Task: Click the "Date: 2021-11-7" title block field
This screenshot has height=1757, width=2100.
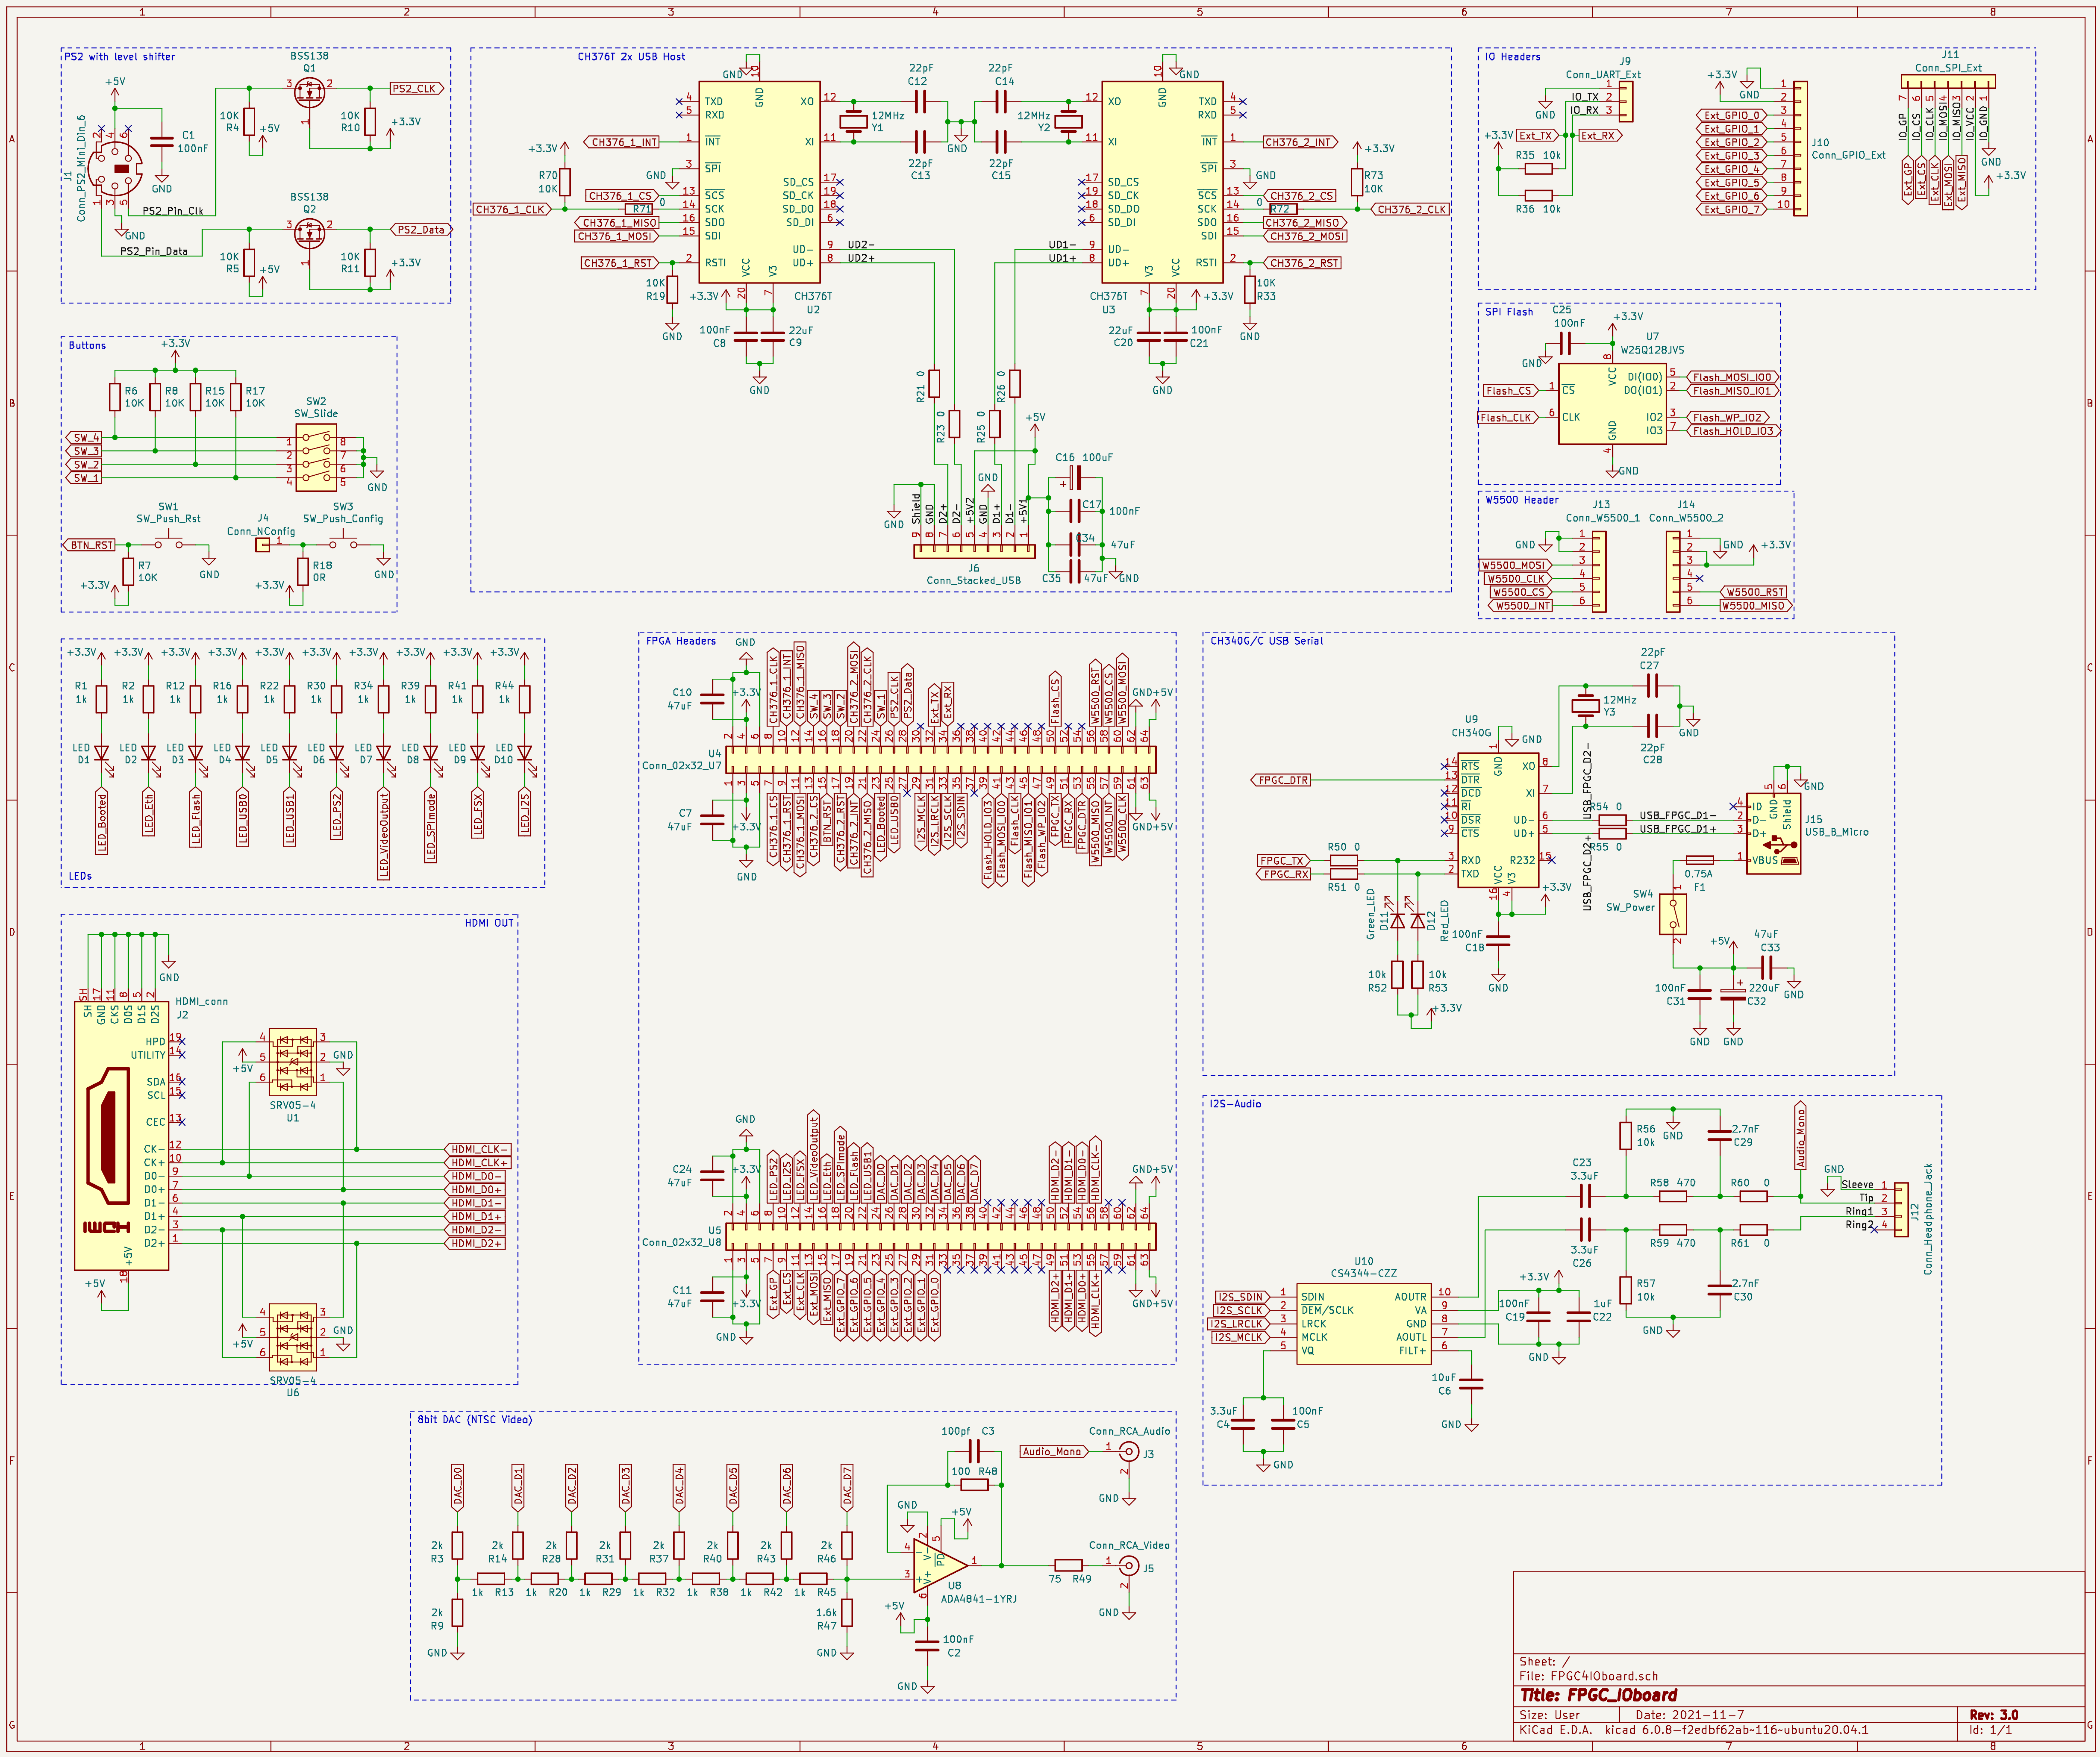Action: [x=1690, y=1715]
